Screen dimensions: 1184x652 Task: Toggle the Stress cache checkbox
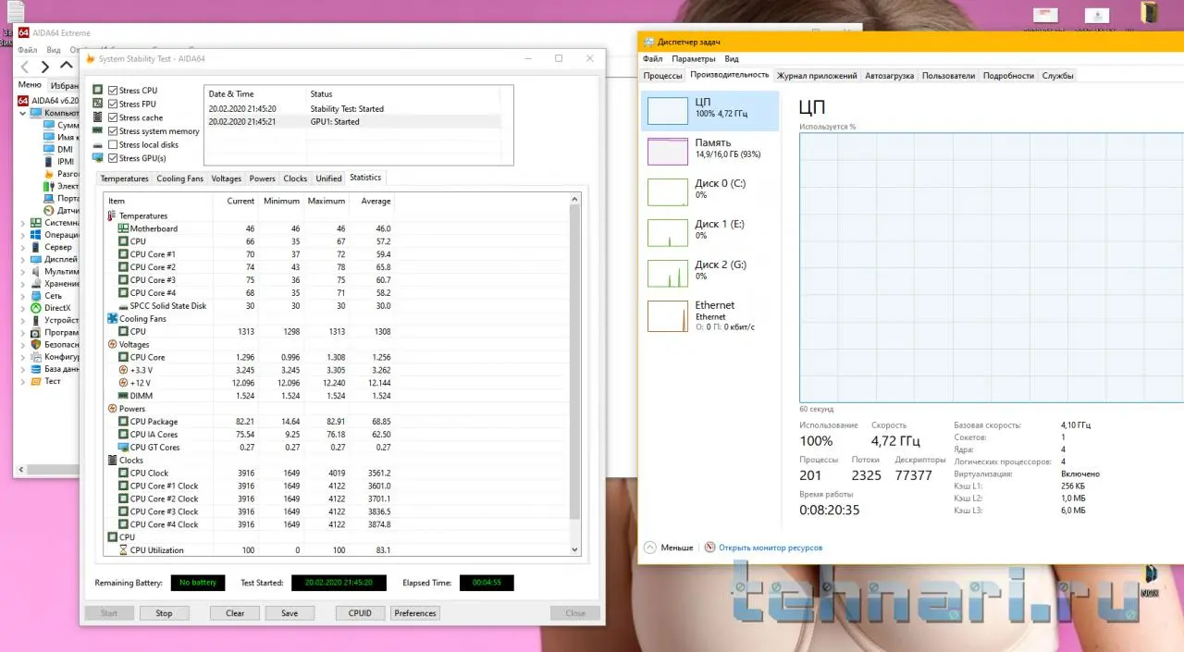tap(113, 117)
